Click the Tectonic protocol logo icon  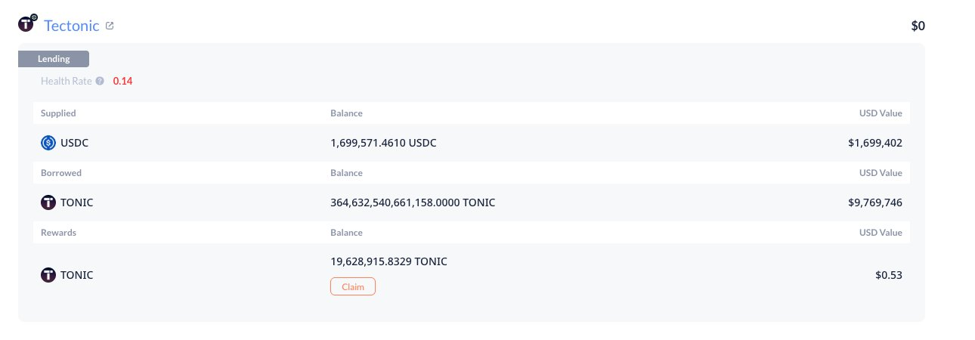click(x=27, y=24)
